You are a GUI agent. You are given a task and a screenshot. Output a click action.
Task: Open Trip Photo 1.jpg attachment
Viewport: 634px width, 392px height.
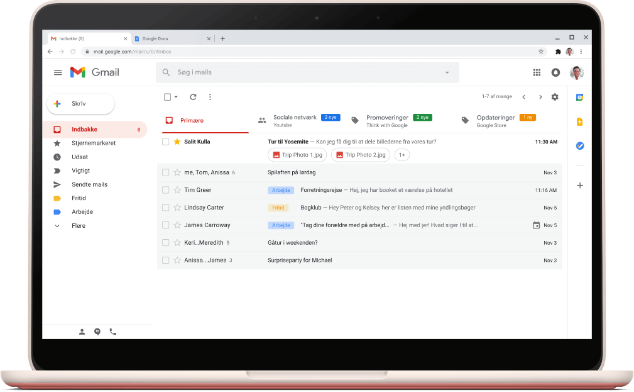click(x=297, y=155)
